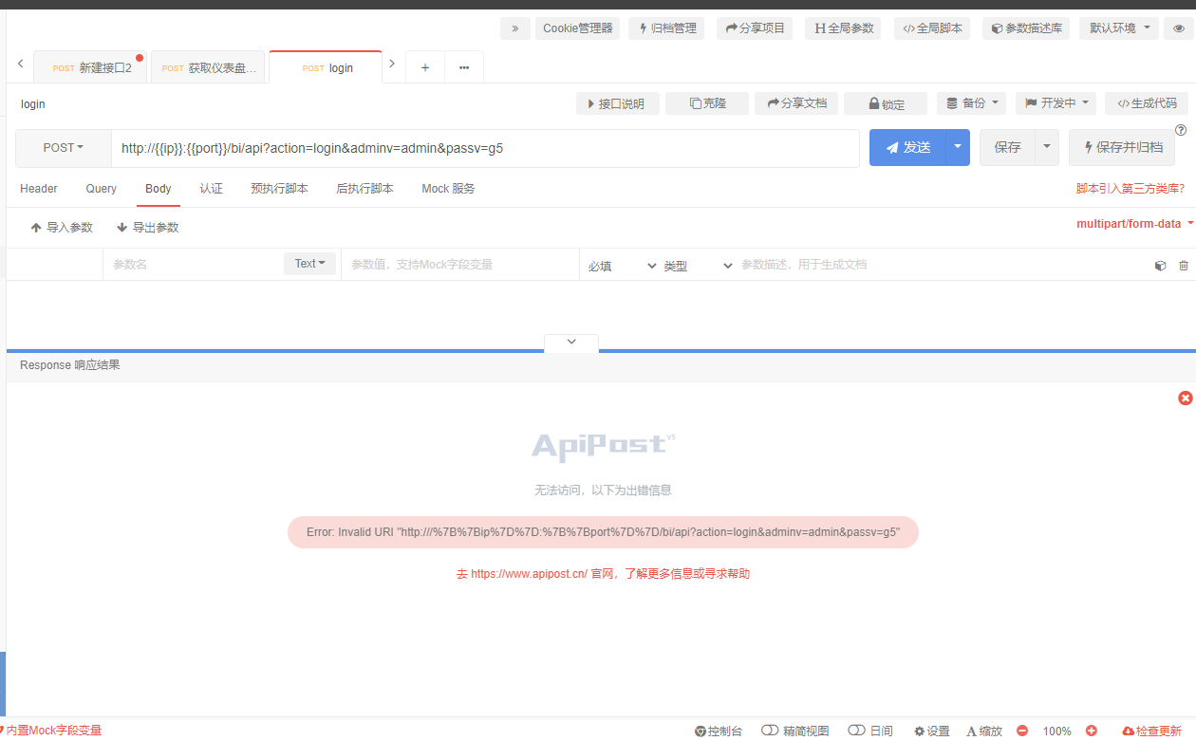Viewport: 1196px width, 741px height.
Task: Click the eye icon for environment preview
Action: [1179, 28]
